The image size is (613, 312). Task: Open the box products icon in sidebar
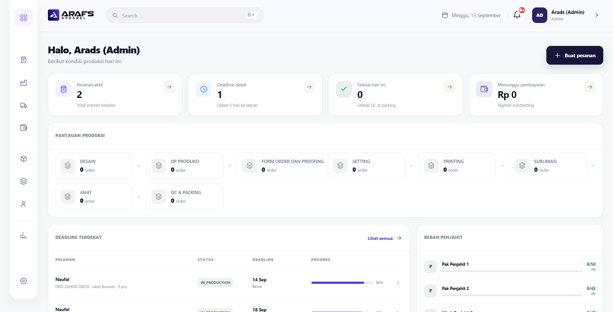pos(24,159)
